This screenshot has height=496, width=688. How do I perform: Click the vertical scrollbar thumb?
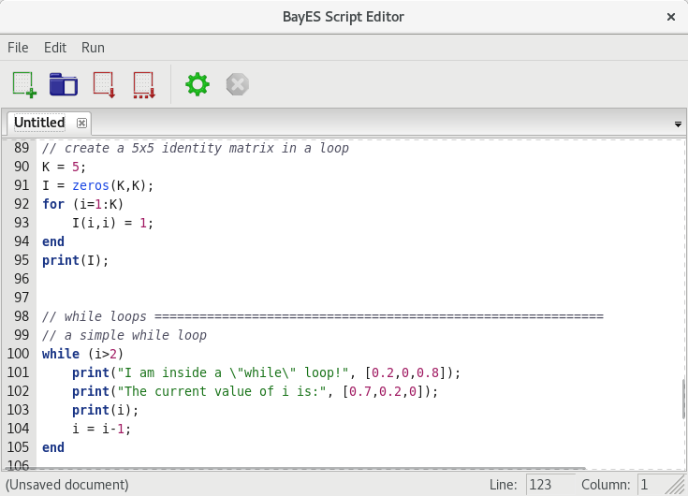(683, 399)
